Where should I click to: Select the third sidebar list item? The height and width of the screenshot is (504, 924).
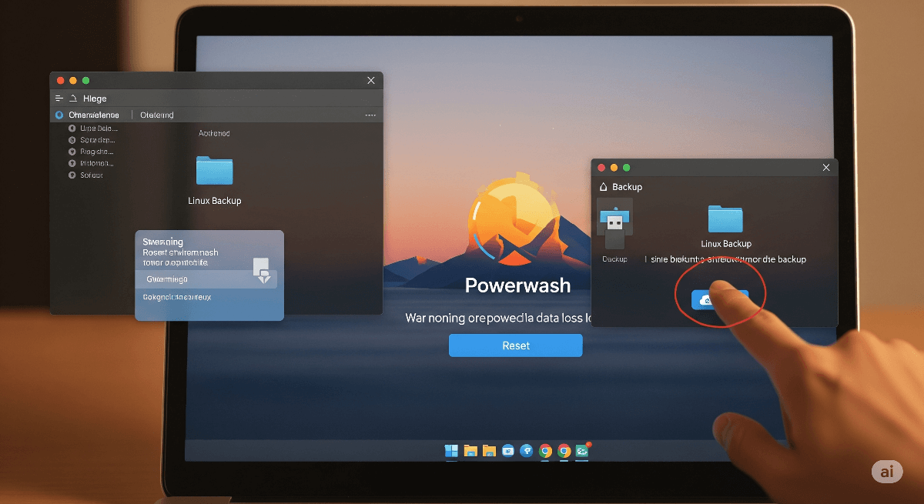(97, 152)
